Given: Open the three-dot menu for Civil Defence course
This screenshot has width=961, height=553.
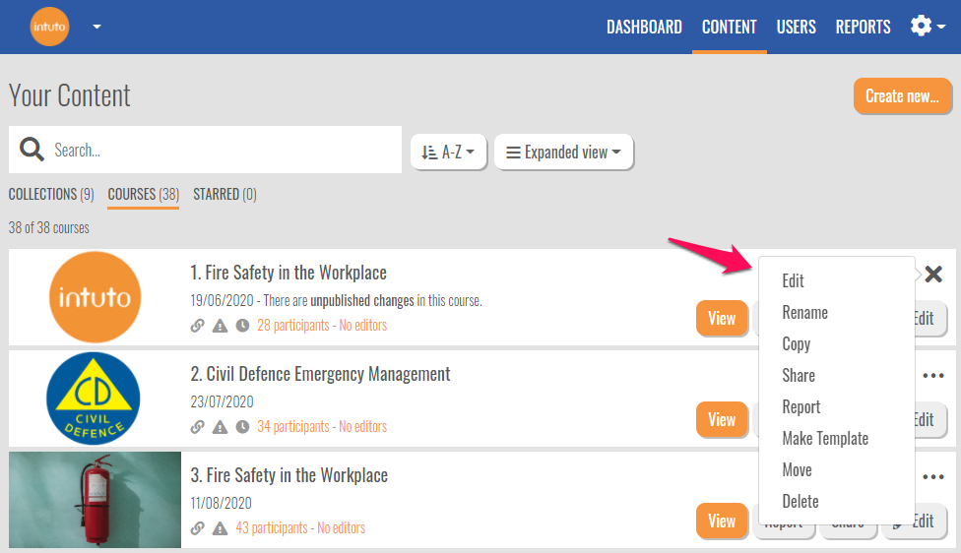Looking at the screenshot, I should coord(933,375).
